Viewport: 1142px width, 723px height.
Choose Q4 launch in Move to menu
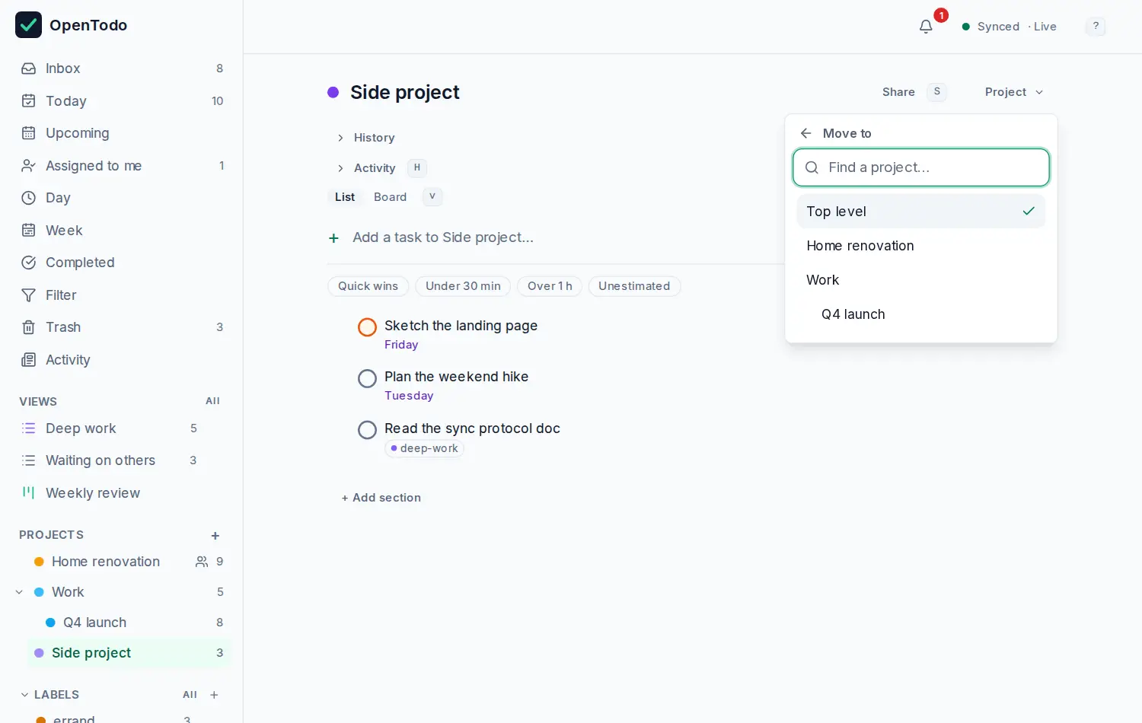pos(921,314)
